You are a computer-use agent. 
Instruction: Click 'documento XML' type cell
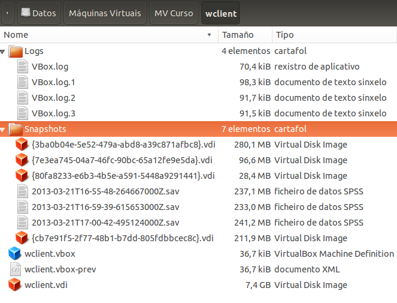pos(307,269)
